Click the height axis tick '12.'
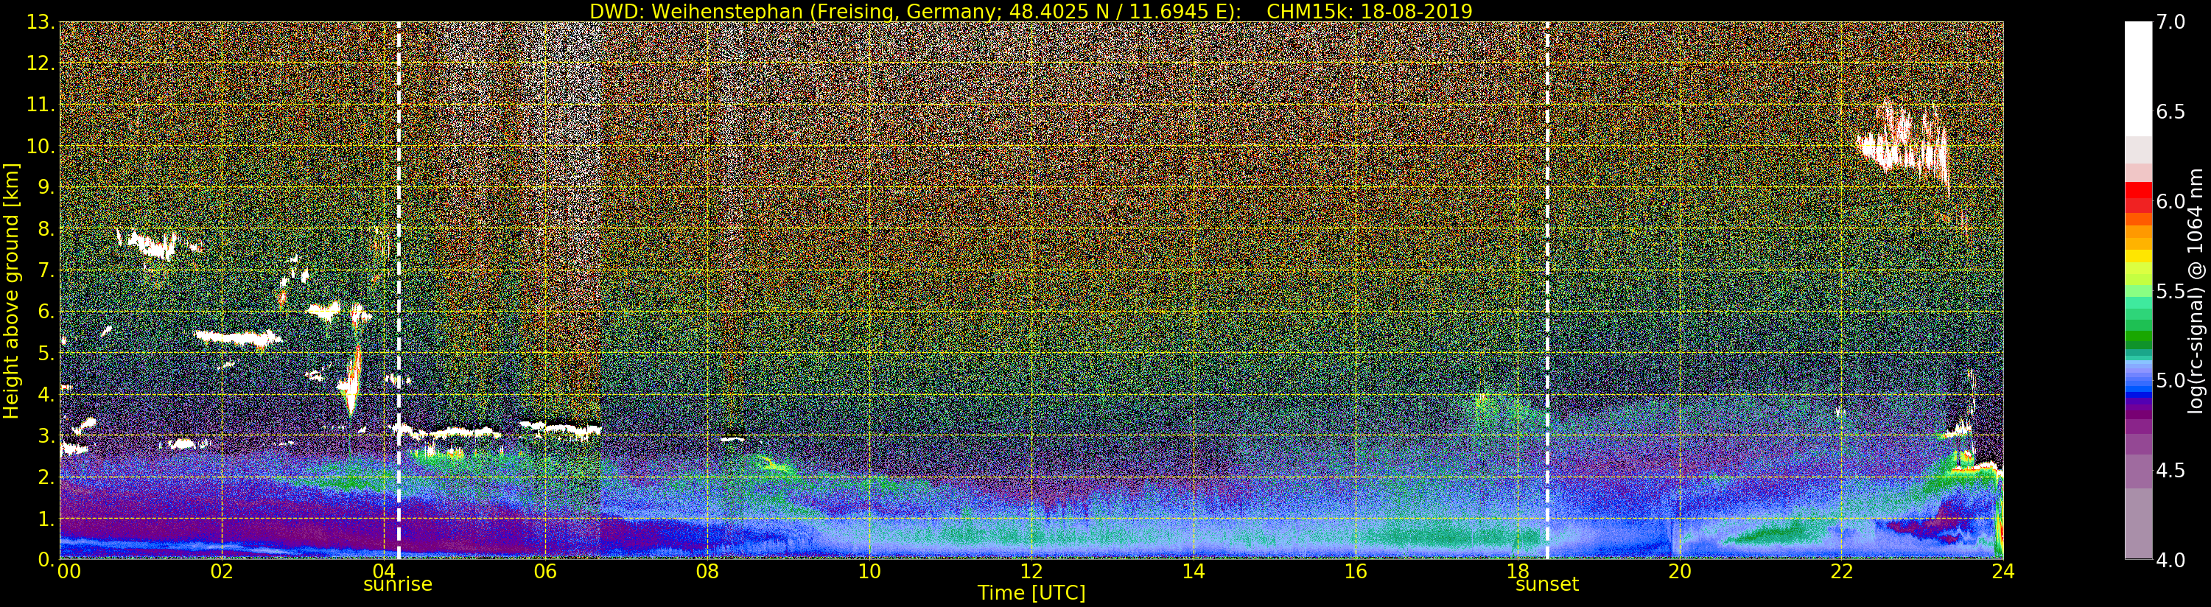Image resolution: width=2211 pixels, height=607 pixels. point(41,63)
